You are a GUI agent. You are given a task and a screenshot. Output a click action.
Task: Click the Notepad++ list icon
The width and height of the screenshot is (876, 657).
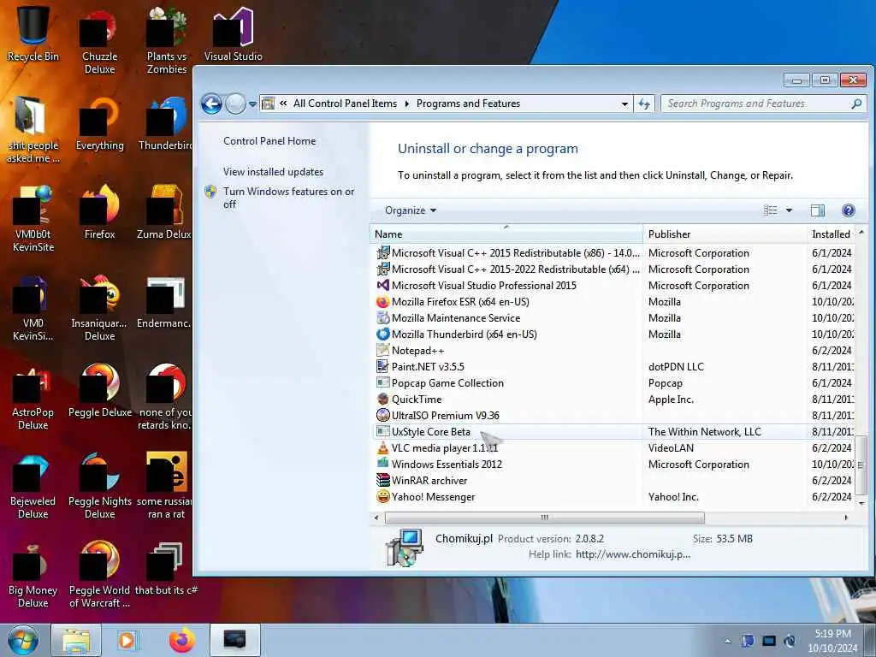(382, 350)
